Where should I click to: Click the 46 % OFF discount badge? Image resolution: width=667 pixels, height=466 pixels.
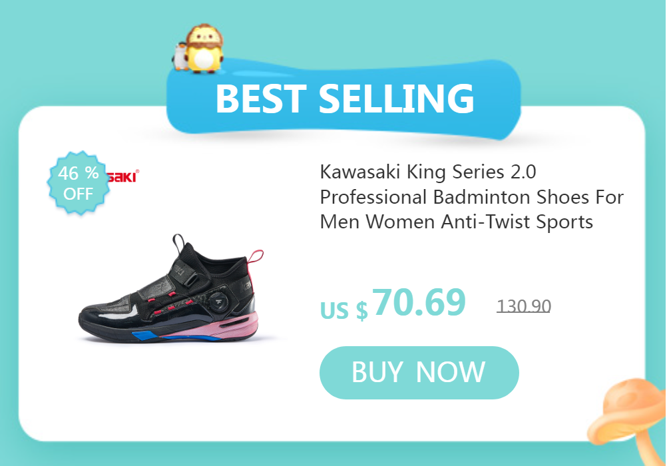[x=79, y=183]
